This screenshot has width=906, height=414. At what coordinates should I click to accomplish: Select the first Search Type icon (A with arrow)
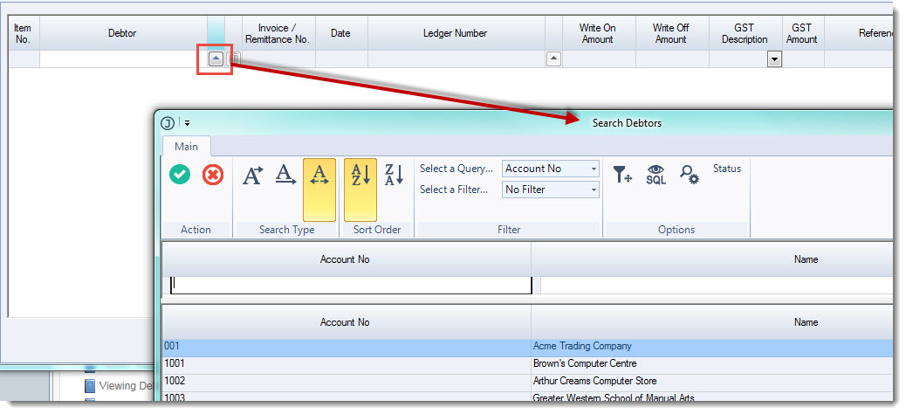[x=252, y=175]
